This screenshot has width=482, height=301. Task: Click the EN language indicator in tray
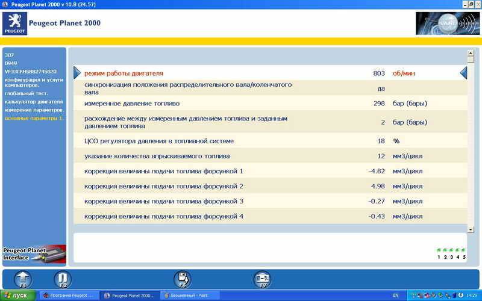click(x=395, y=296)
